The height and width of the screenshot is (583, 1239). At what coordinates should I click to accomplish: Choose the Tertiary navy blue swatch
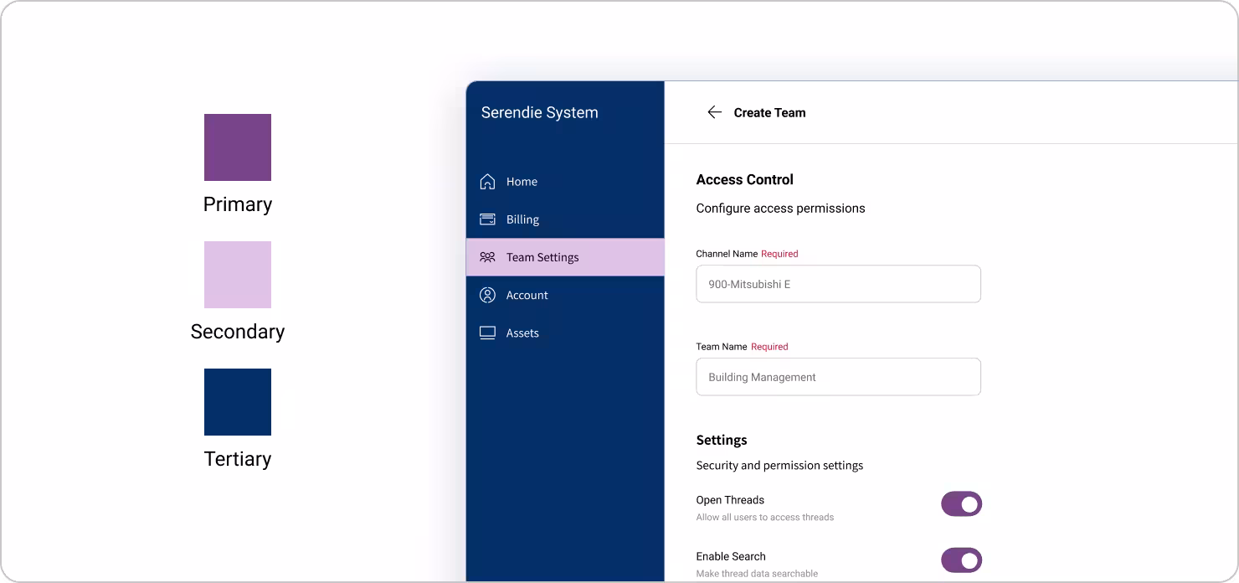pyautogui.click(x=238, y=402)
